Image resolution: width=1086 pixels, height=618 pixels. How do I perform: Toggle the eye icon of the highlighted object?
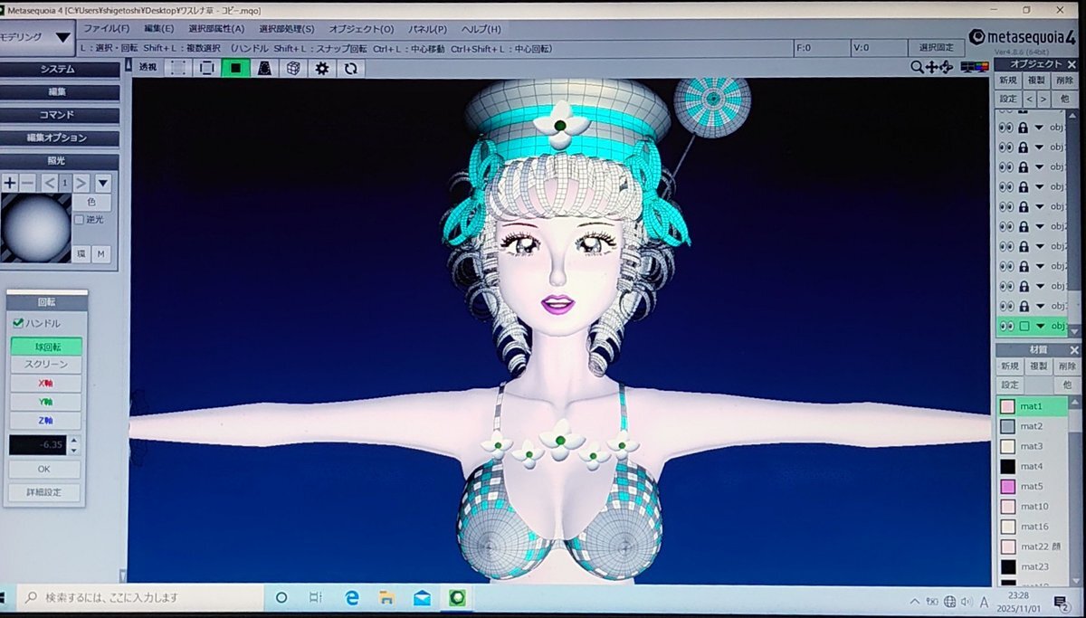coord(1005,326)
